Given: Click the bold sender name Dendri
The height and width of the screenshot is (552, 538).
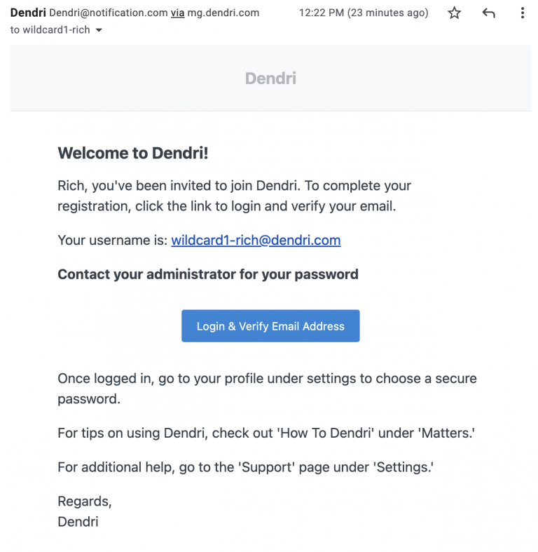Looking at the screenshot, I should 28,13.
